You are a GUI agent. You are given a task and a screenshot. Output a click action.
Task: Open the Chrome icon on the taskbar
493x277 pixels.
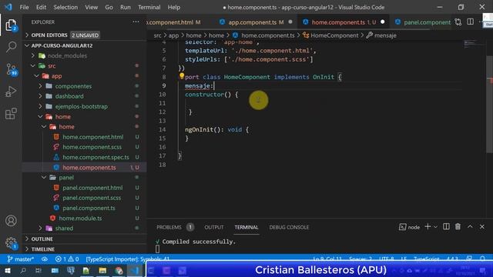click(x=119, y=270)
